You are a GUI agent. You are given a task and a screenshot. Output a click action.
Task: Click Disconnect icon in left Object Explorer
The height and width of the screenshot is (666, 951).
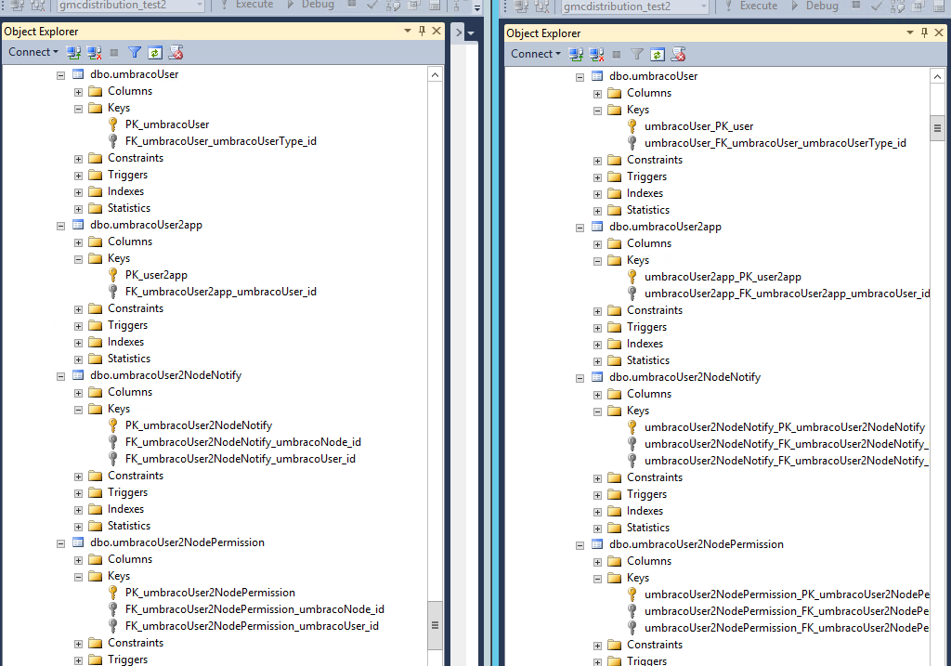pos(94,53)
